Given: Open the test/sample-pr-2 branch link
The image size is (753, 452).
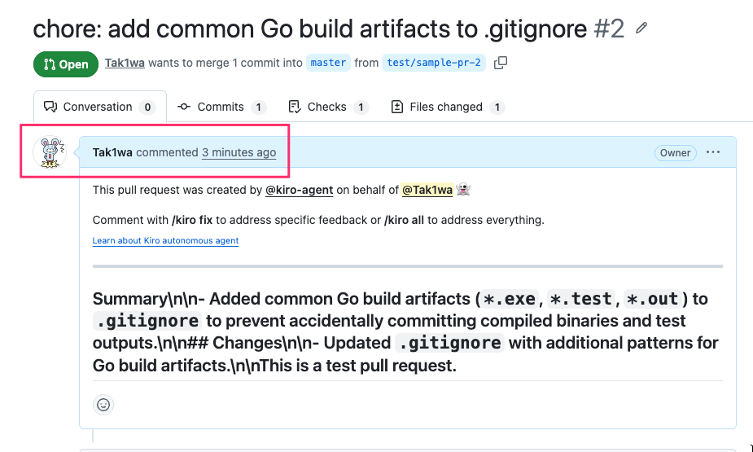Looking at the screenshot, I should coord(434,63).
